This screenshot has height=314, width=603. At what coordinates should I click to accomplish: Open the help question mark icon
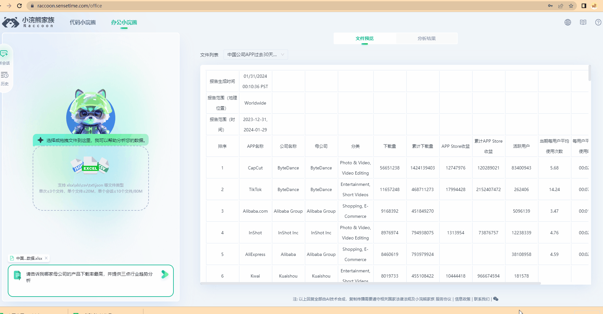tap(598, 22)
